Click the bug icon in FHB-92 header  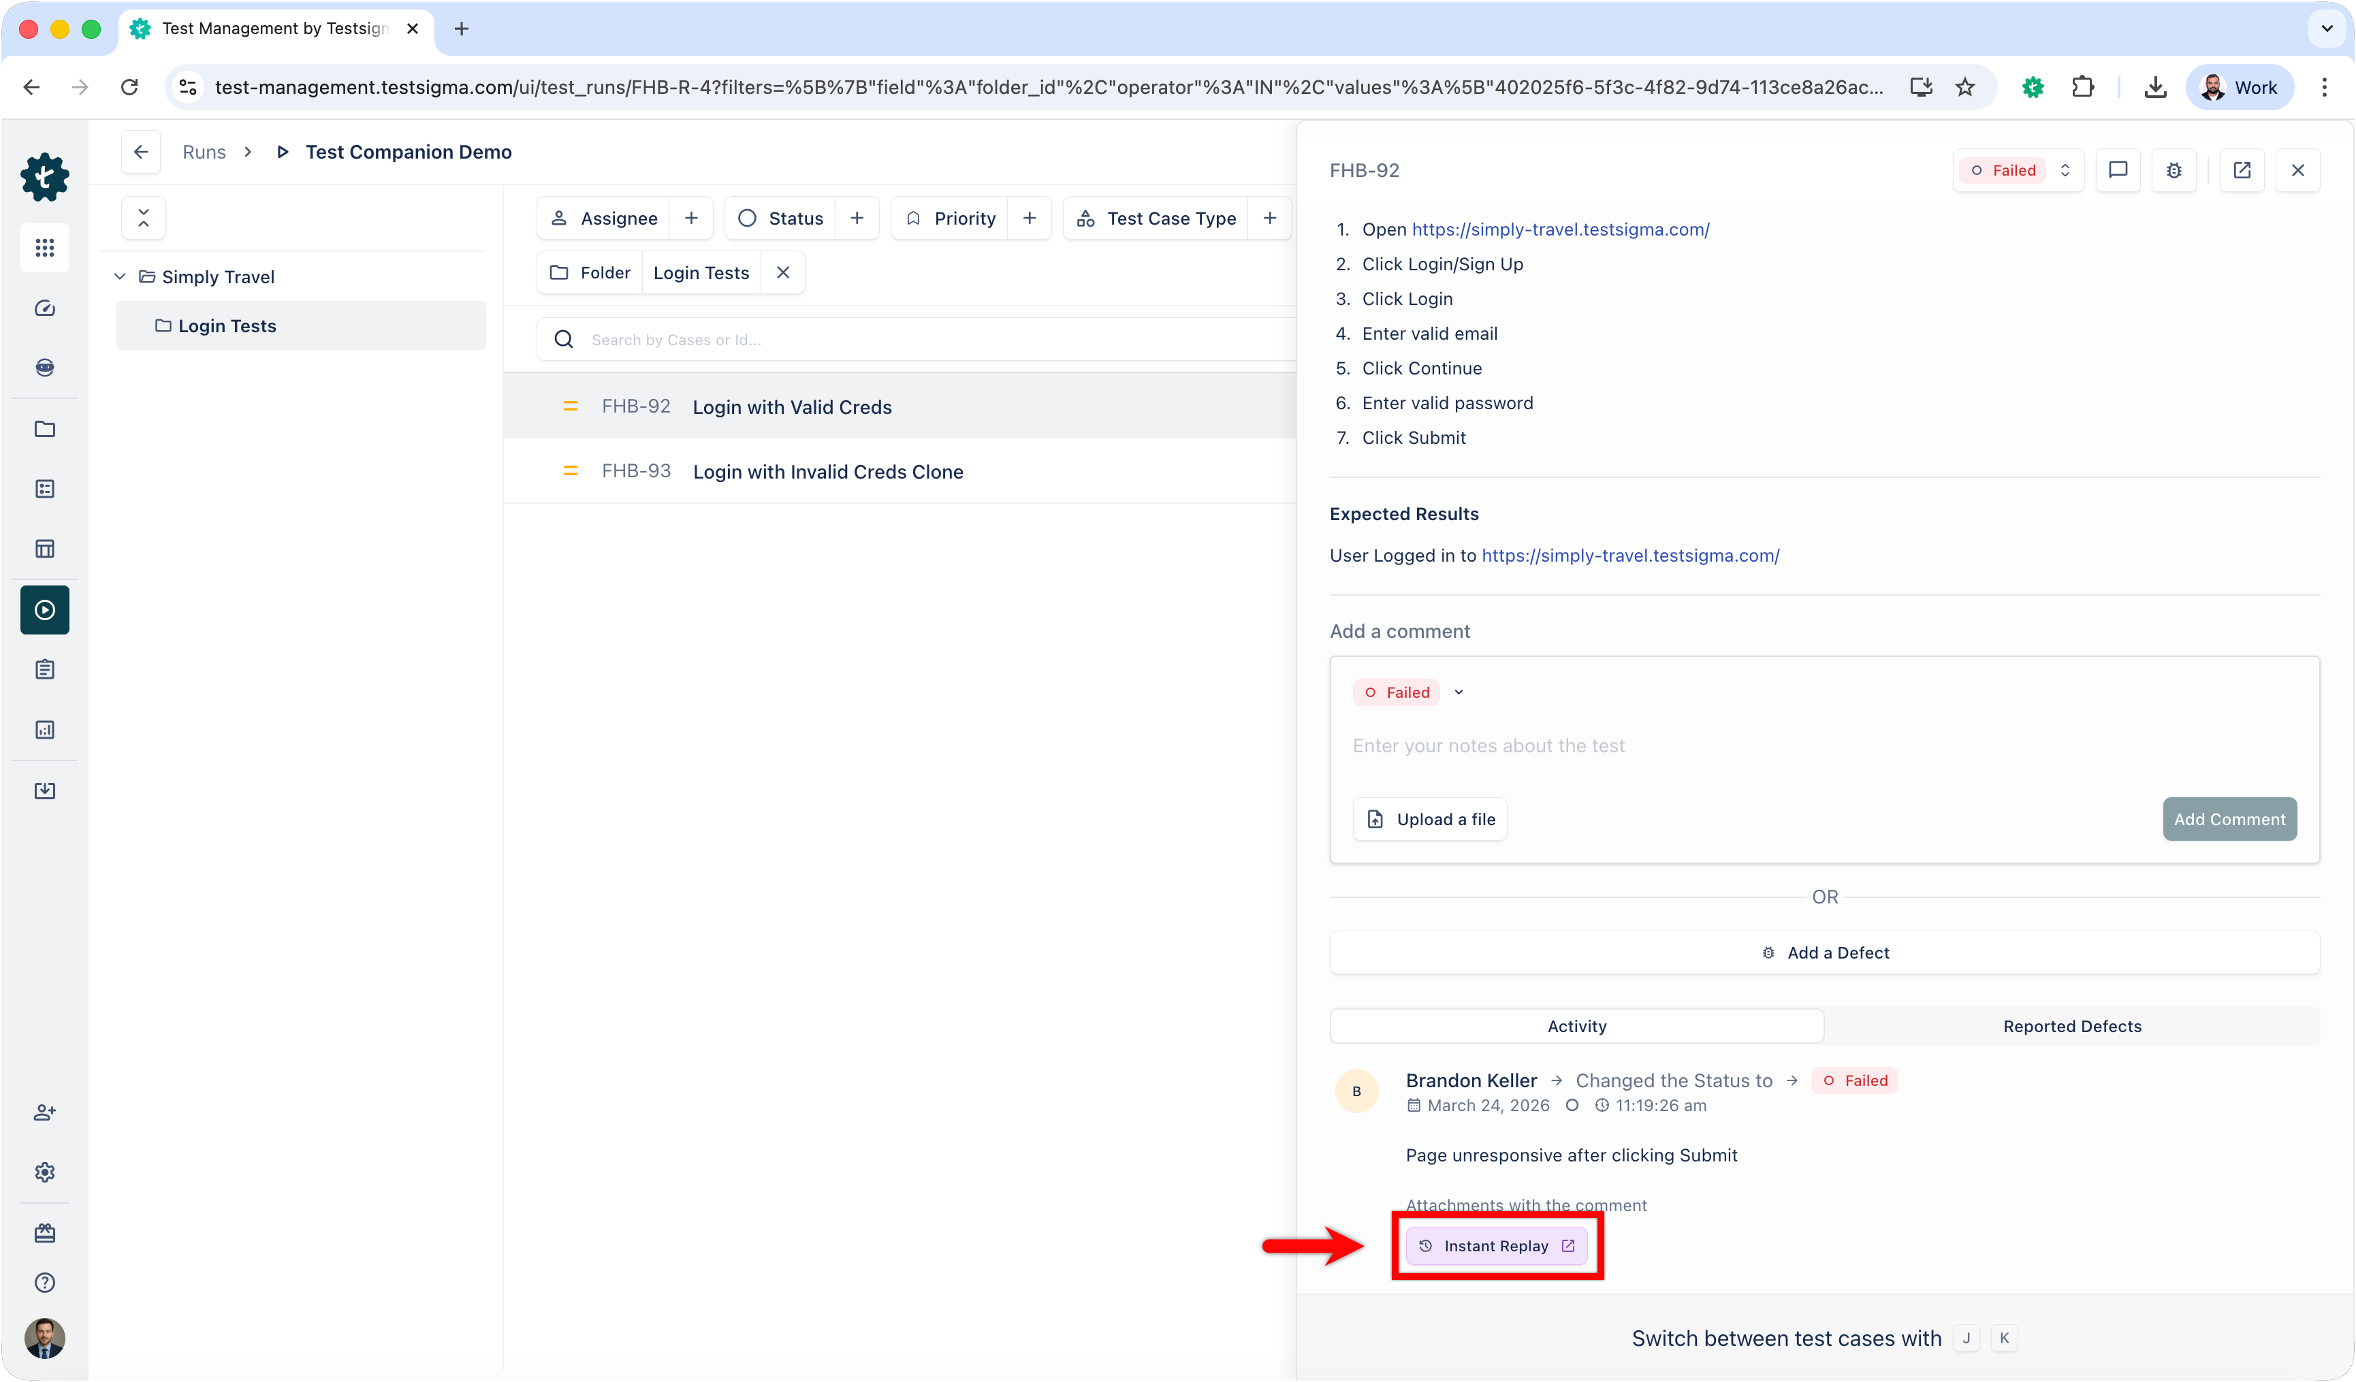pyautogui.click(x=2174, y=170)
